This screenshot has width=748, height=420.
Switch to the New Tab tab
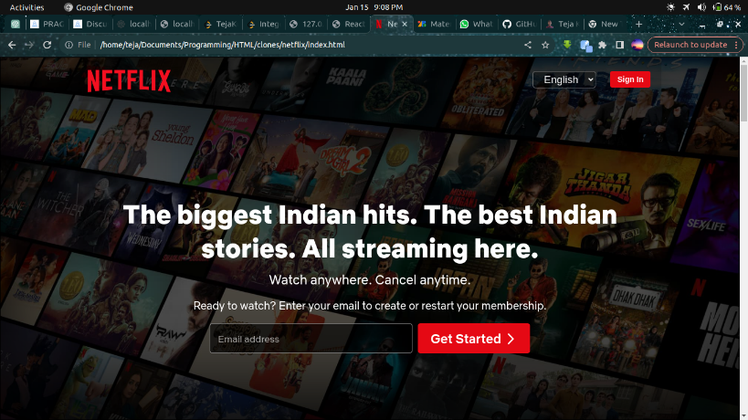(604, 24)
